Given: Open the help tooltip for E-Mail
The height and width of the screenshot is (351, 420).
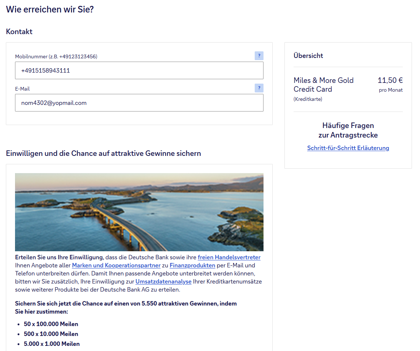Looking at the screenshot, I should click(x=259, y=88).
